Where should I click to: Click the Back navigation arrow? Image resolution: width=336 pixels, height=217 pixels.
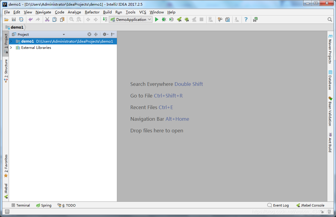pos(88,20)
